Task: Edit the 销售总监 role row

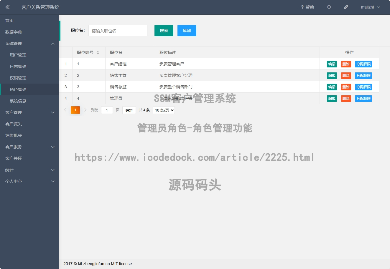Action: [332, 87]
